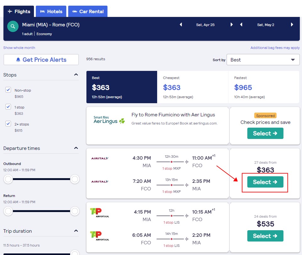Click TAP Air Portugal logo on outbound flight
Viewport: 302px width, 255px height.
click(100, 213)
